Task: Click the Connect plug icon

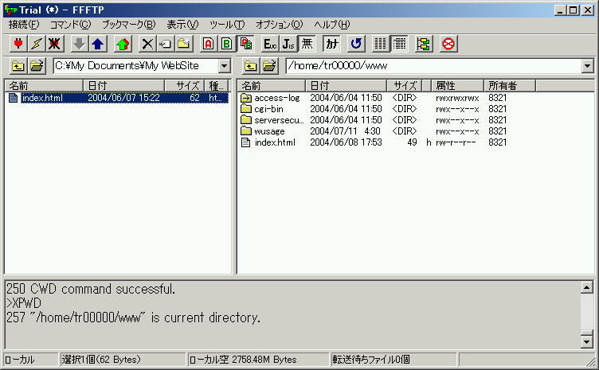Action: [x=18, y=44]
